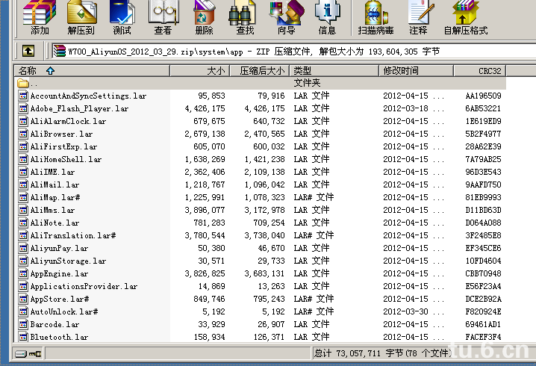Select the AccountAndSyncSettings.lar file icon
The width and height of the screenshot is (536, 366).
(23, 96)
